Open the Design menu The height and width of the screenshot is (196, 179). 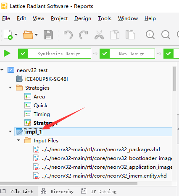[x=83, y=18]
